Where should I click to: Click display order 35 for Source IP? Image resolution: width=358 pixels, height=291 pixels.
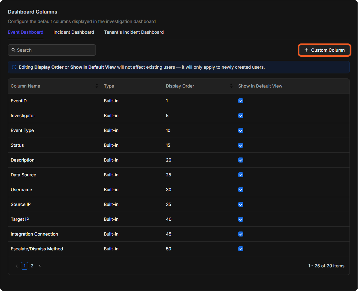click(168, 204)
